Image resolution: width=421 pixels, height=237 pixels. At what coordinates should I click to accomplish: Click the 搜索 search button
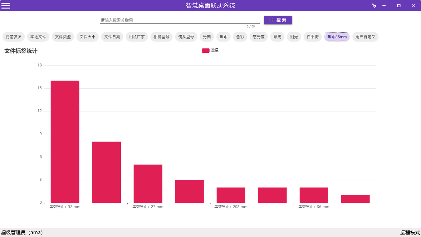[278, 20]
